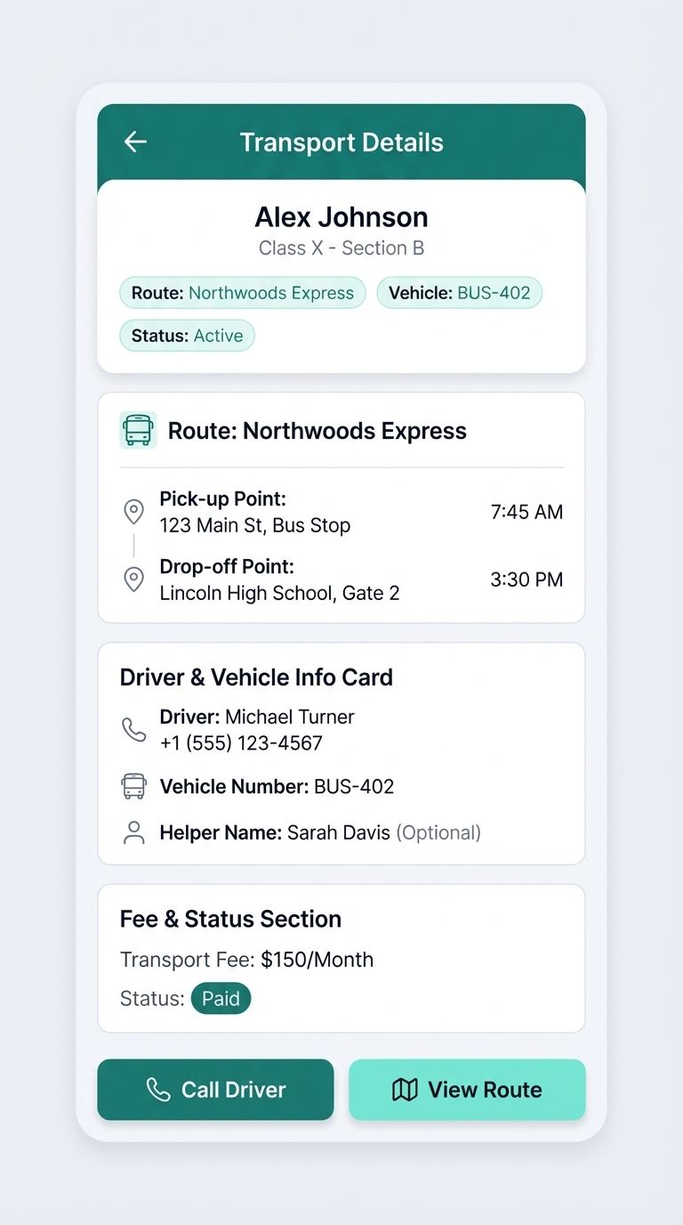Click the Paid status badge
This screenshot has height=1225, width=683.
221,999
